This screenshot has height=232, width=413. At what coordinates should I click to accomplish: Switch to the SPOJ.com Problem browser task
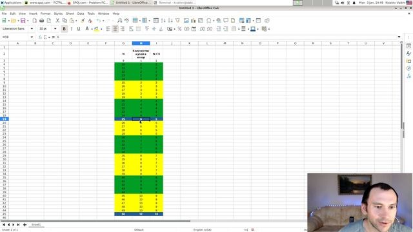pyautogui.click(x=88, y=3)
